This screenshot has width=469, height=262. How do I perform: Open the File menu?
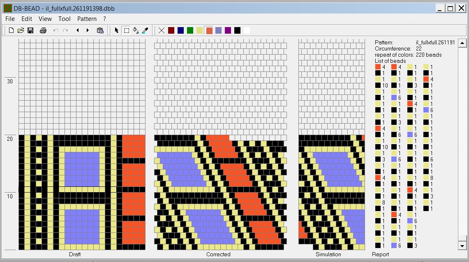pos(10,19)
